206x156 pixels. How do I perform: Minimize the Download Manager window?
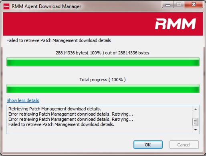[168, 5]
